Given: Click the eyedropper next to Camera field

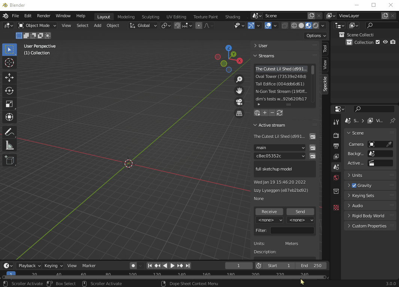Looking at the screenshot, I should click(x=389, y=144).
